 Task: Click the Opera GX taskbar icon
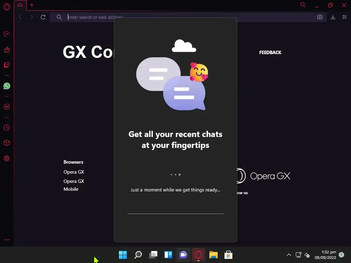click(198, 255)
